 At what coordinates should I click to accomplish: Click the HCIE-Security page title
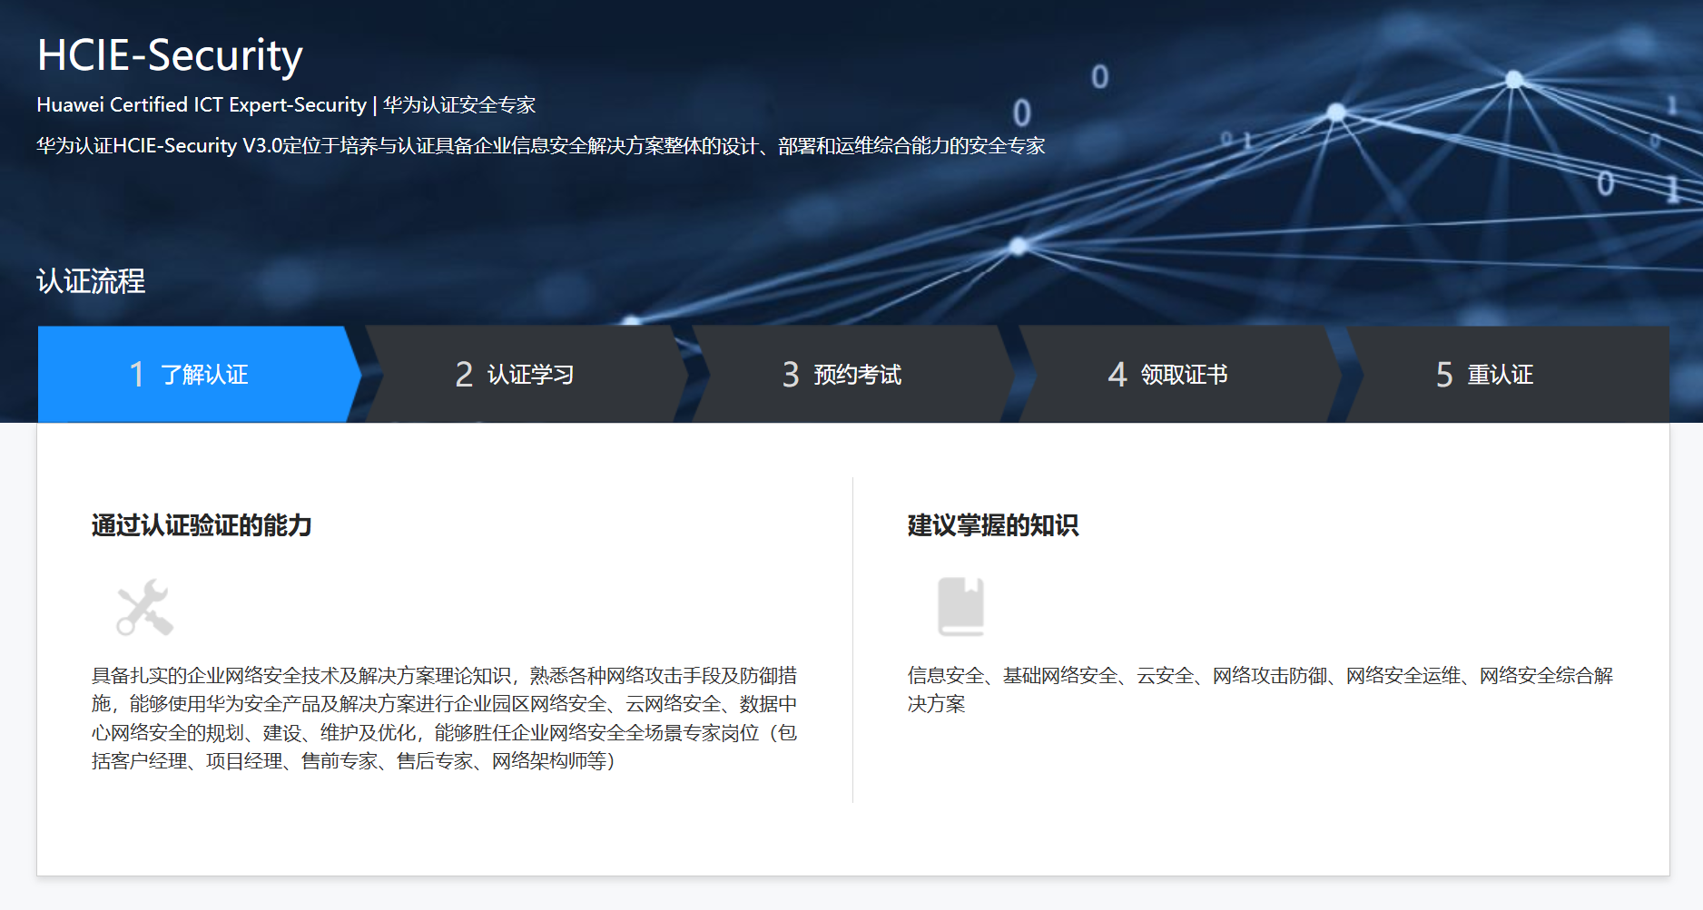[170, 55]
